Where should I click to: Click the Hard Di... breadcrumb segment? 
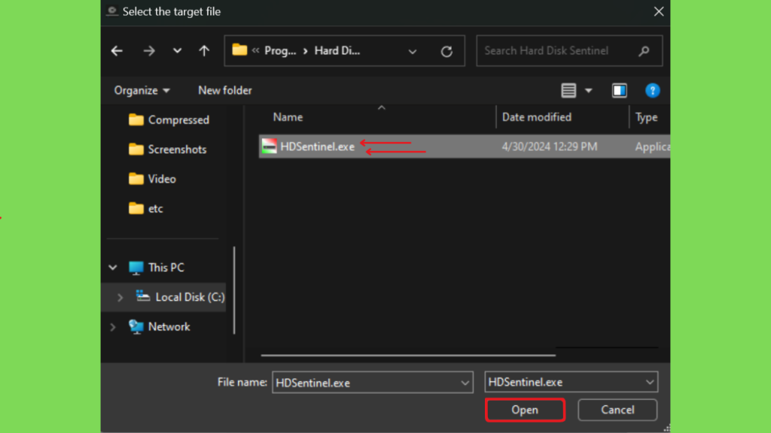tap(337, 50)
